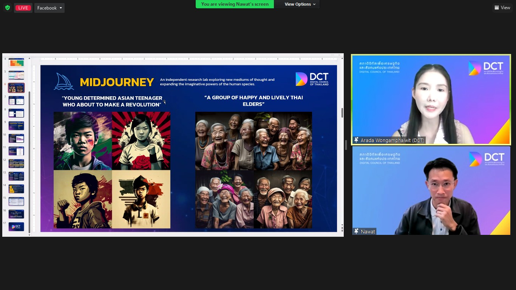516x290 pixels.
Task: Click the 'You are viewing Nawat's screen' banner
Action: [x=235, y=4]
